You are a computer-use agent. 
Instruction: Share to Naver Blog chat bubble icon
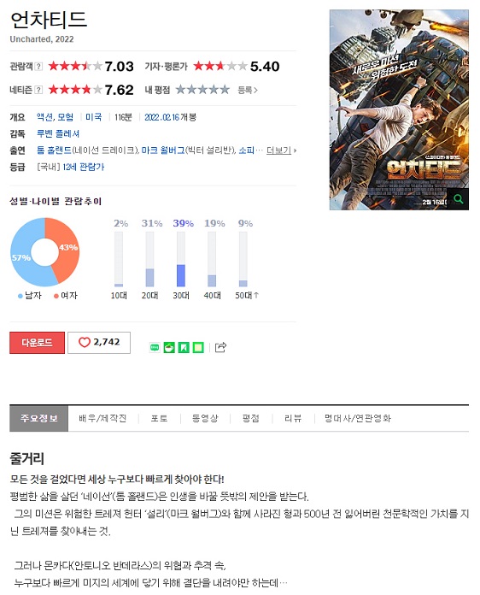pyautogui.click(x=155, y=347)
